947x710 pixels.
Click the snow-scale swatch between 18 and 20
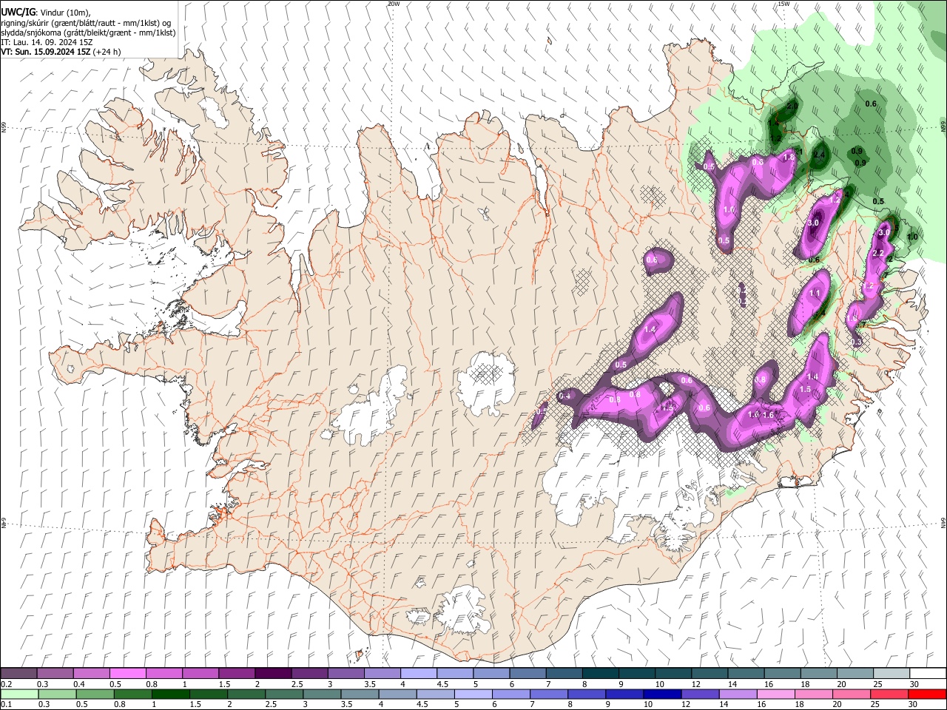tap(818, 673)
